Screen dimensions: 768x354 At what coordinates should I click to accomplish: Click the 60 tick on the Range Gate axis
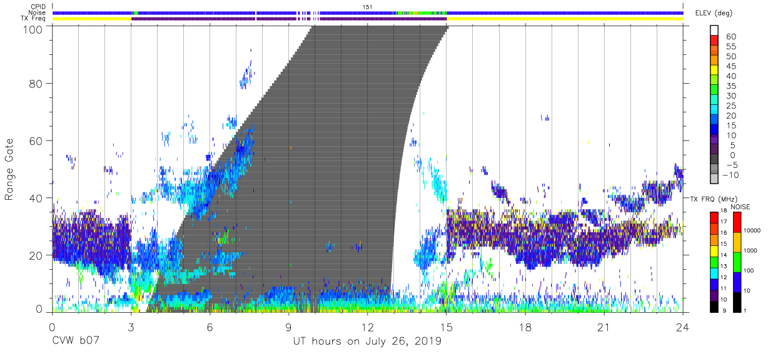click(36, 140)
